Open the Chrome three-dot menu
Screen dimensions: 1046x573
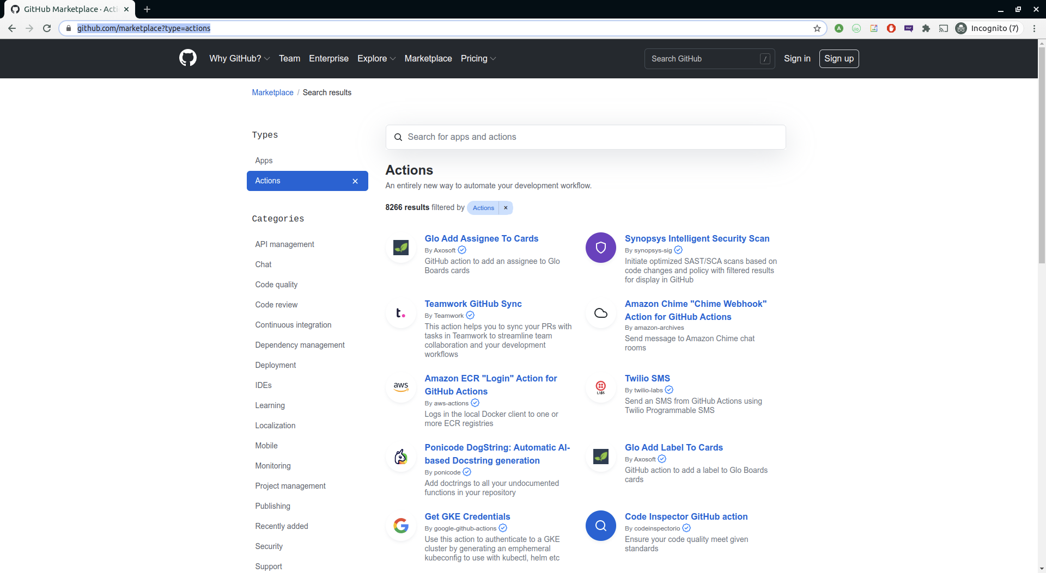1034,28
